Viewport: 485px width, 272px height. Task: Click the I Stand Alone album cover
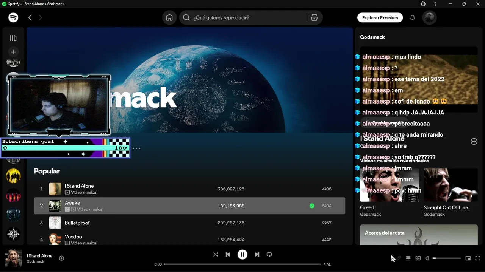coord(55,189)
